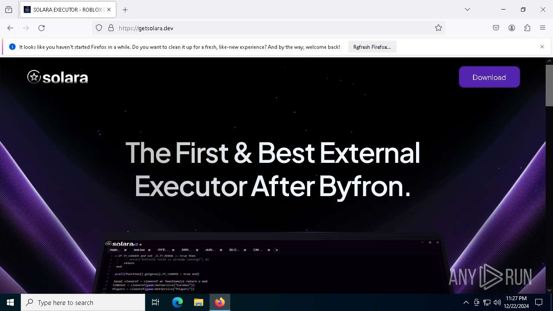
Task: Open Firefox recent browsing view icon
Action: (9, 10)
